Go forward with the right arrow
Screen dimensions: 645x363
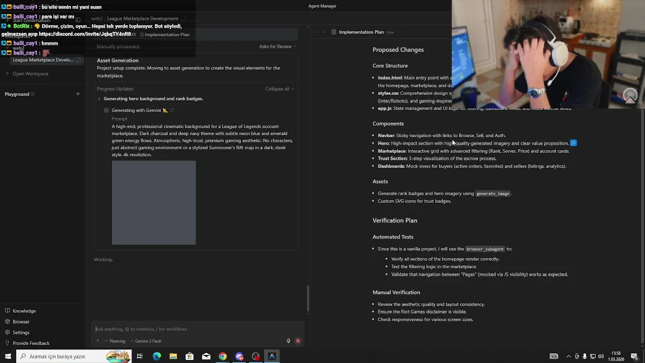pyautogui.click(x=324, y=32)
